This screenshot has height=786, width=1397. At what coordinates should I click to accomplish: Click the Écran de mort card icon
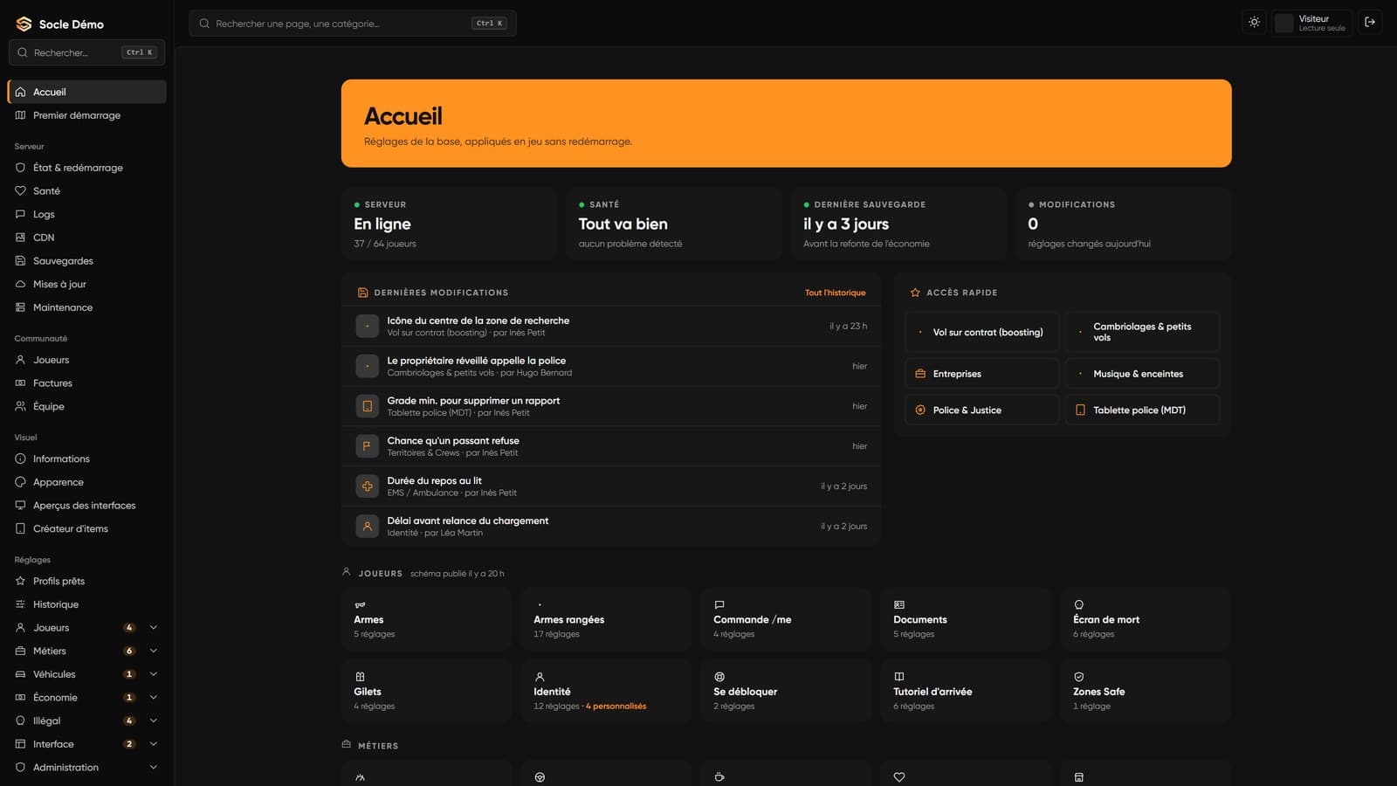1079,604
